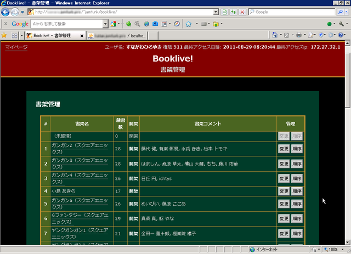This screenshot has width=351, height=254.
Task: Click the Print icon in command bar
Action: [x=298, y=35]
